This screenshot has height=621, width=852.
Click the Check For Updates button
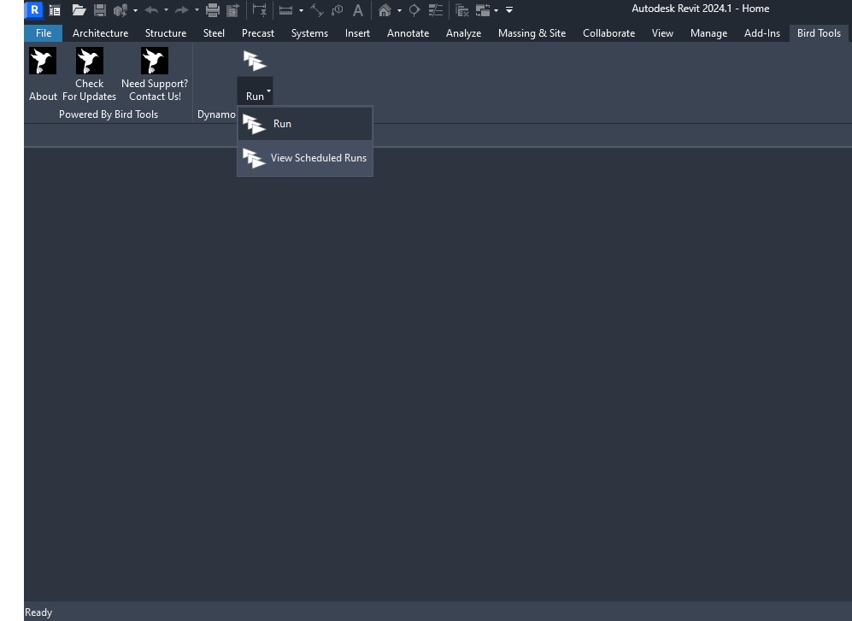pos(89,74)
